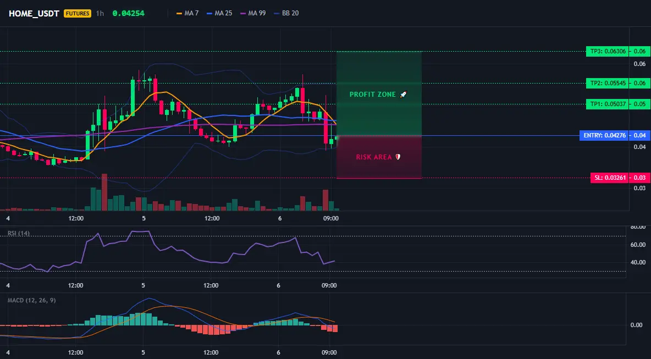The height and width of the screenshot is (359, 651).
Task: Toggle the BB 20 legend item
Action: [286, 13]
